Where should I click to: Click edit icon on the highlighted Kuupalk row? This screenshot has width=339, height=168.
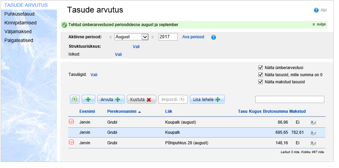313,133
